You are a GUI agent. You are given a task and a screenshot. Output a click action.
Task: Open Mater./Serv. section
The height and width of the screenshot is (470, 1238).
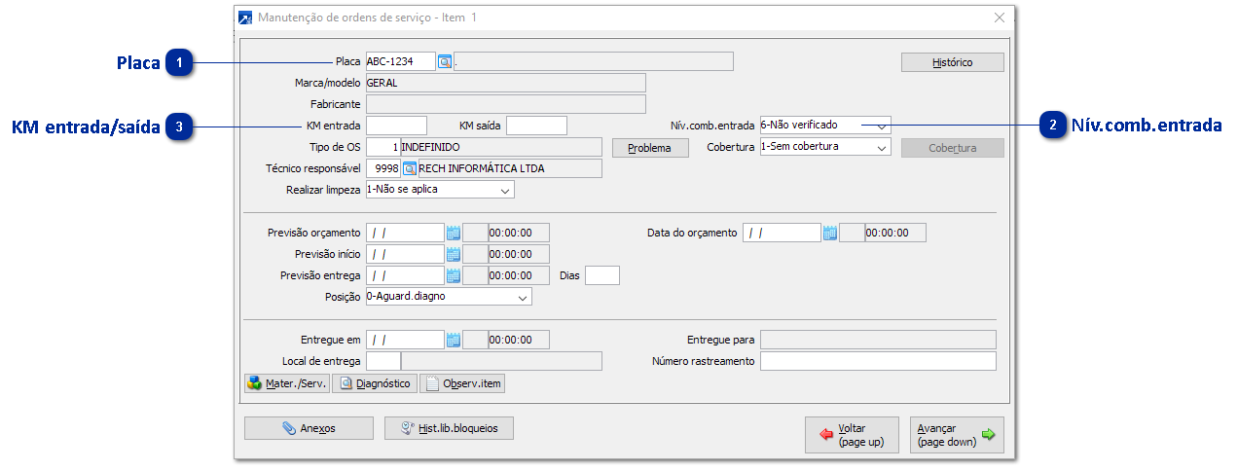287,384
